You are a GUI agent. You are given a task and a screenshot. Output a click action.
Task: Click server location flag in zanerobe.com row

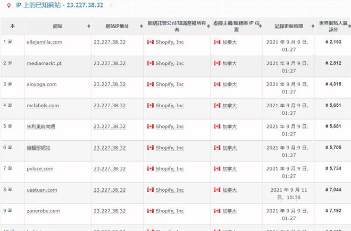[217, 211]
